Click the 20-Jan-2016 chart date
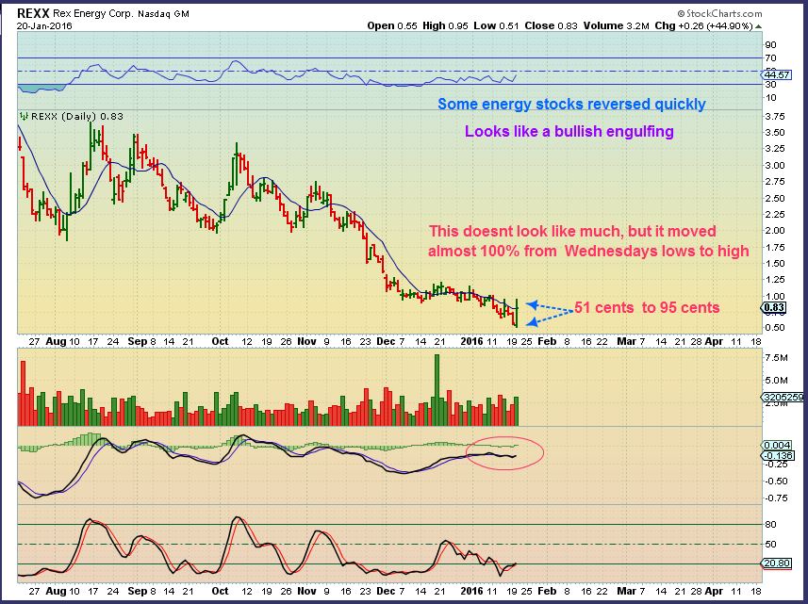This screenshot has width=808, height=604. point(44,25)
